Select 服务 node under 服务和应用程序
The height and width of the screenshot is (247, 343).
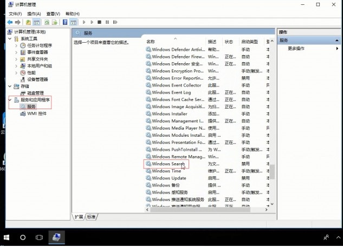click(31, 106)
